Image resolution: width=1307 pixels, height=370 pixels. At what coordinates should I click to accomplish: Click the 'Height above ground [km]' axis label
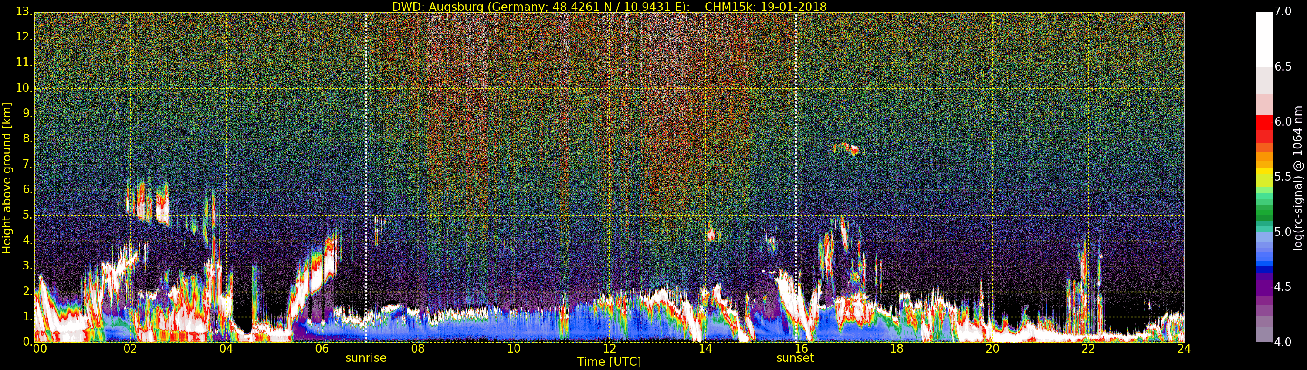7,178
